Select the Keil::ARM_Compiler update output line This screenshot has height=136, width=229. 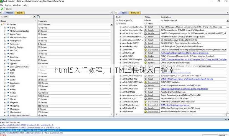114,130
